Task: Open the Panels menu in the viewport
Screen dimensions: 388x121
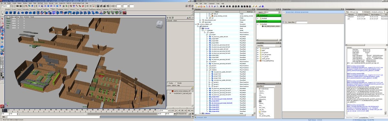Action: [32, 17]
